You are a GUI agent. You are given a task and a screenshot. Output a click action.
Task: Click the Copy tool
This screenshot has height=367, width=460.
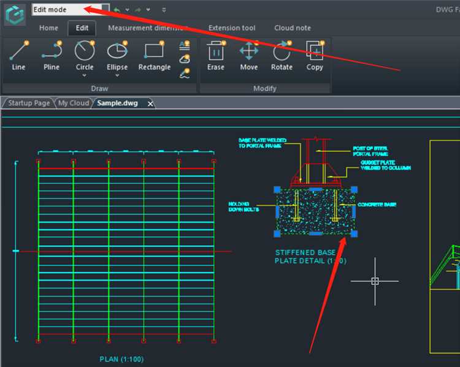[x=315, y=55]
